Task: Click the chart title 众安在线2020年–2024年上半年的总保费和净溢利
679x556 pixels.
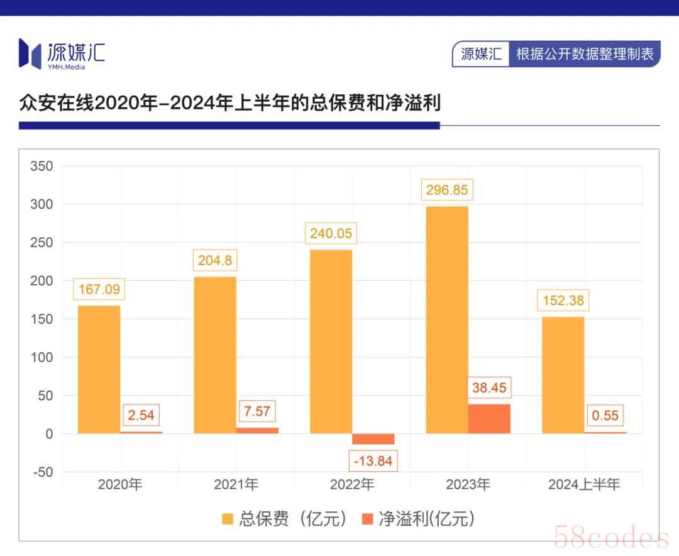Action: click(230, 103)
